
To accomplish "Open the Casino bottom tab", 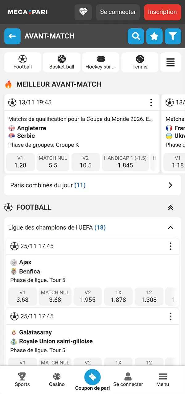I will pyautogui.click(x=57, y=380).
